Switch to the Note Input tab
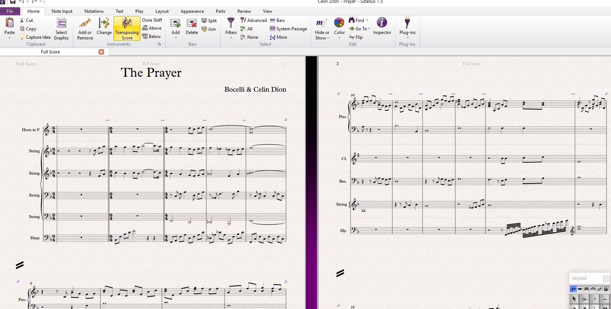Image resolution: width=611 pixels, height=309 pixels. [x=62, y=11]
